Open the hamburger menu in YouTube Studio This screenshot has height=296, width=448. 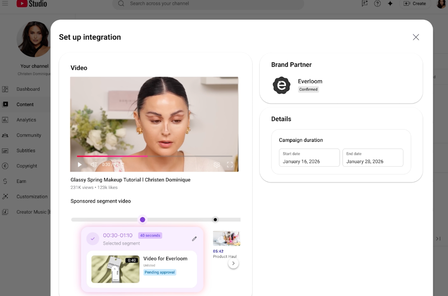point(5,3)
